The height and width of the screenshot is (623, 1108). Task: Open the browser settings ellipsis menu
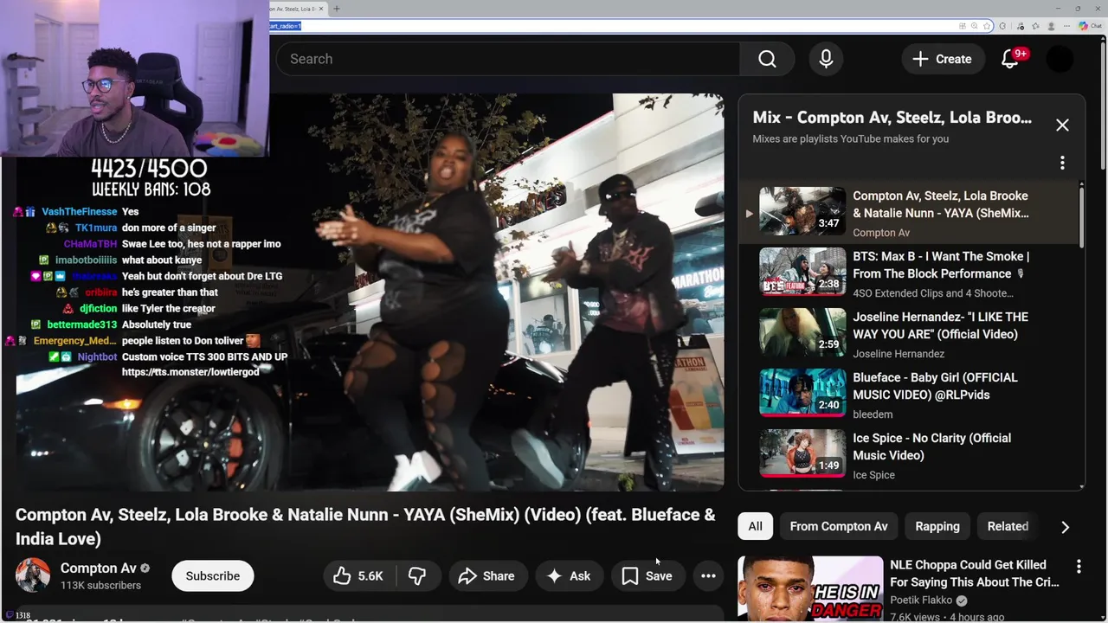1066,26
